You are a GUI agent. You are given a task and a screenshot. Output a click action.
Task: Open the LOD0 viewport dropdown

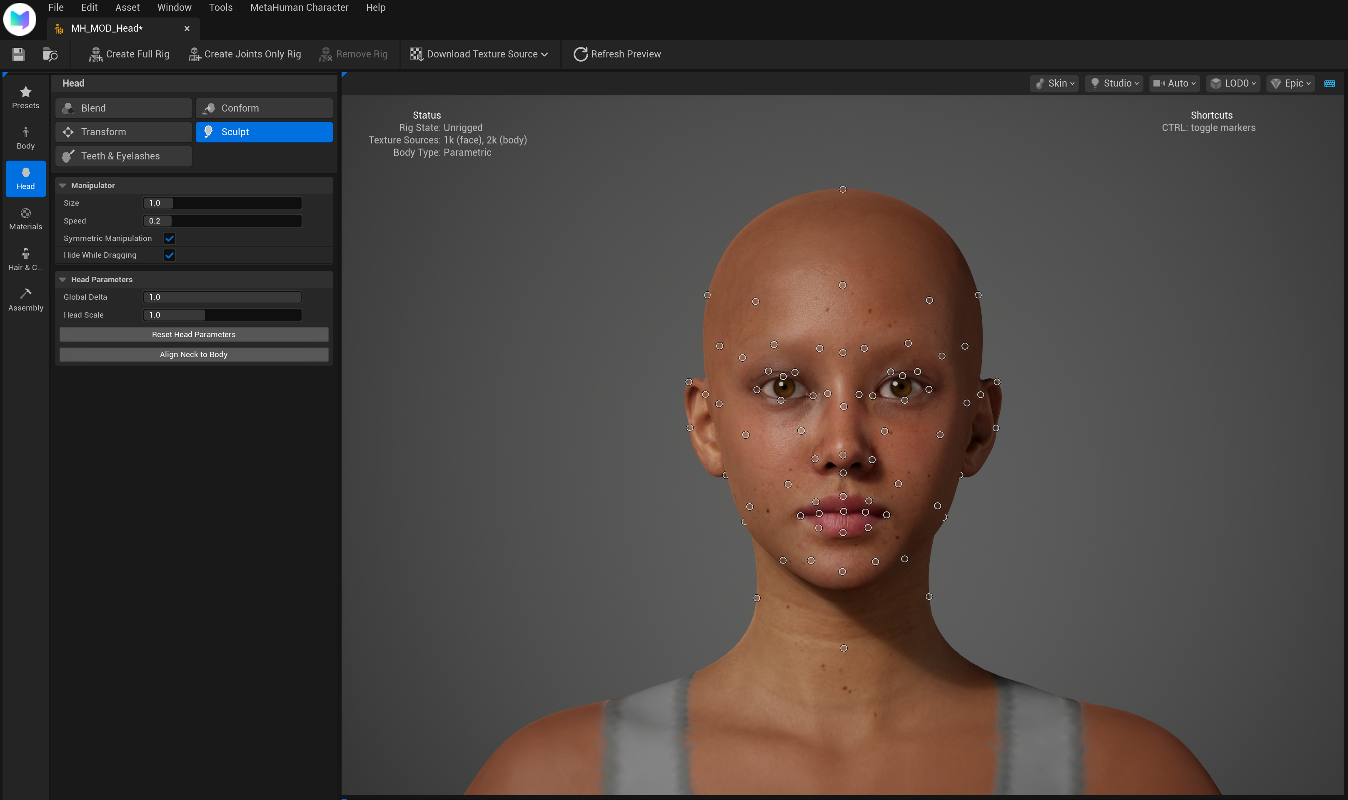[x=1233, y=83]
